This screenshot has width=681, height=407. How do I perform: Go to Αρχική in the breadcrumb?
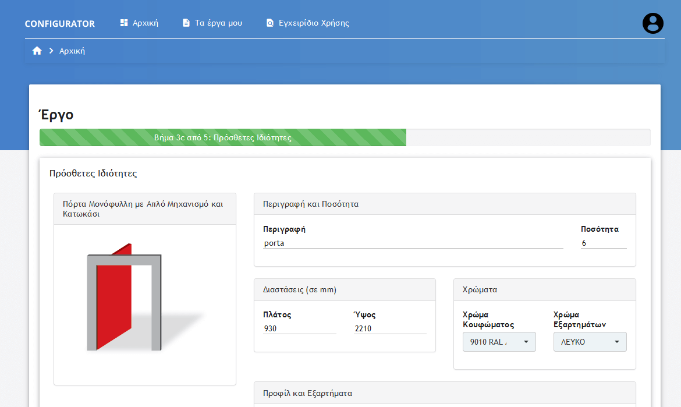click(x=72, y=51)
